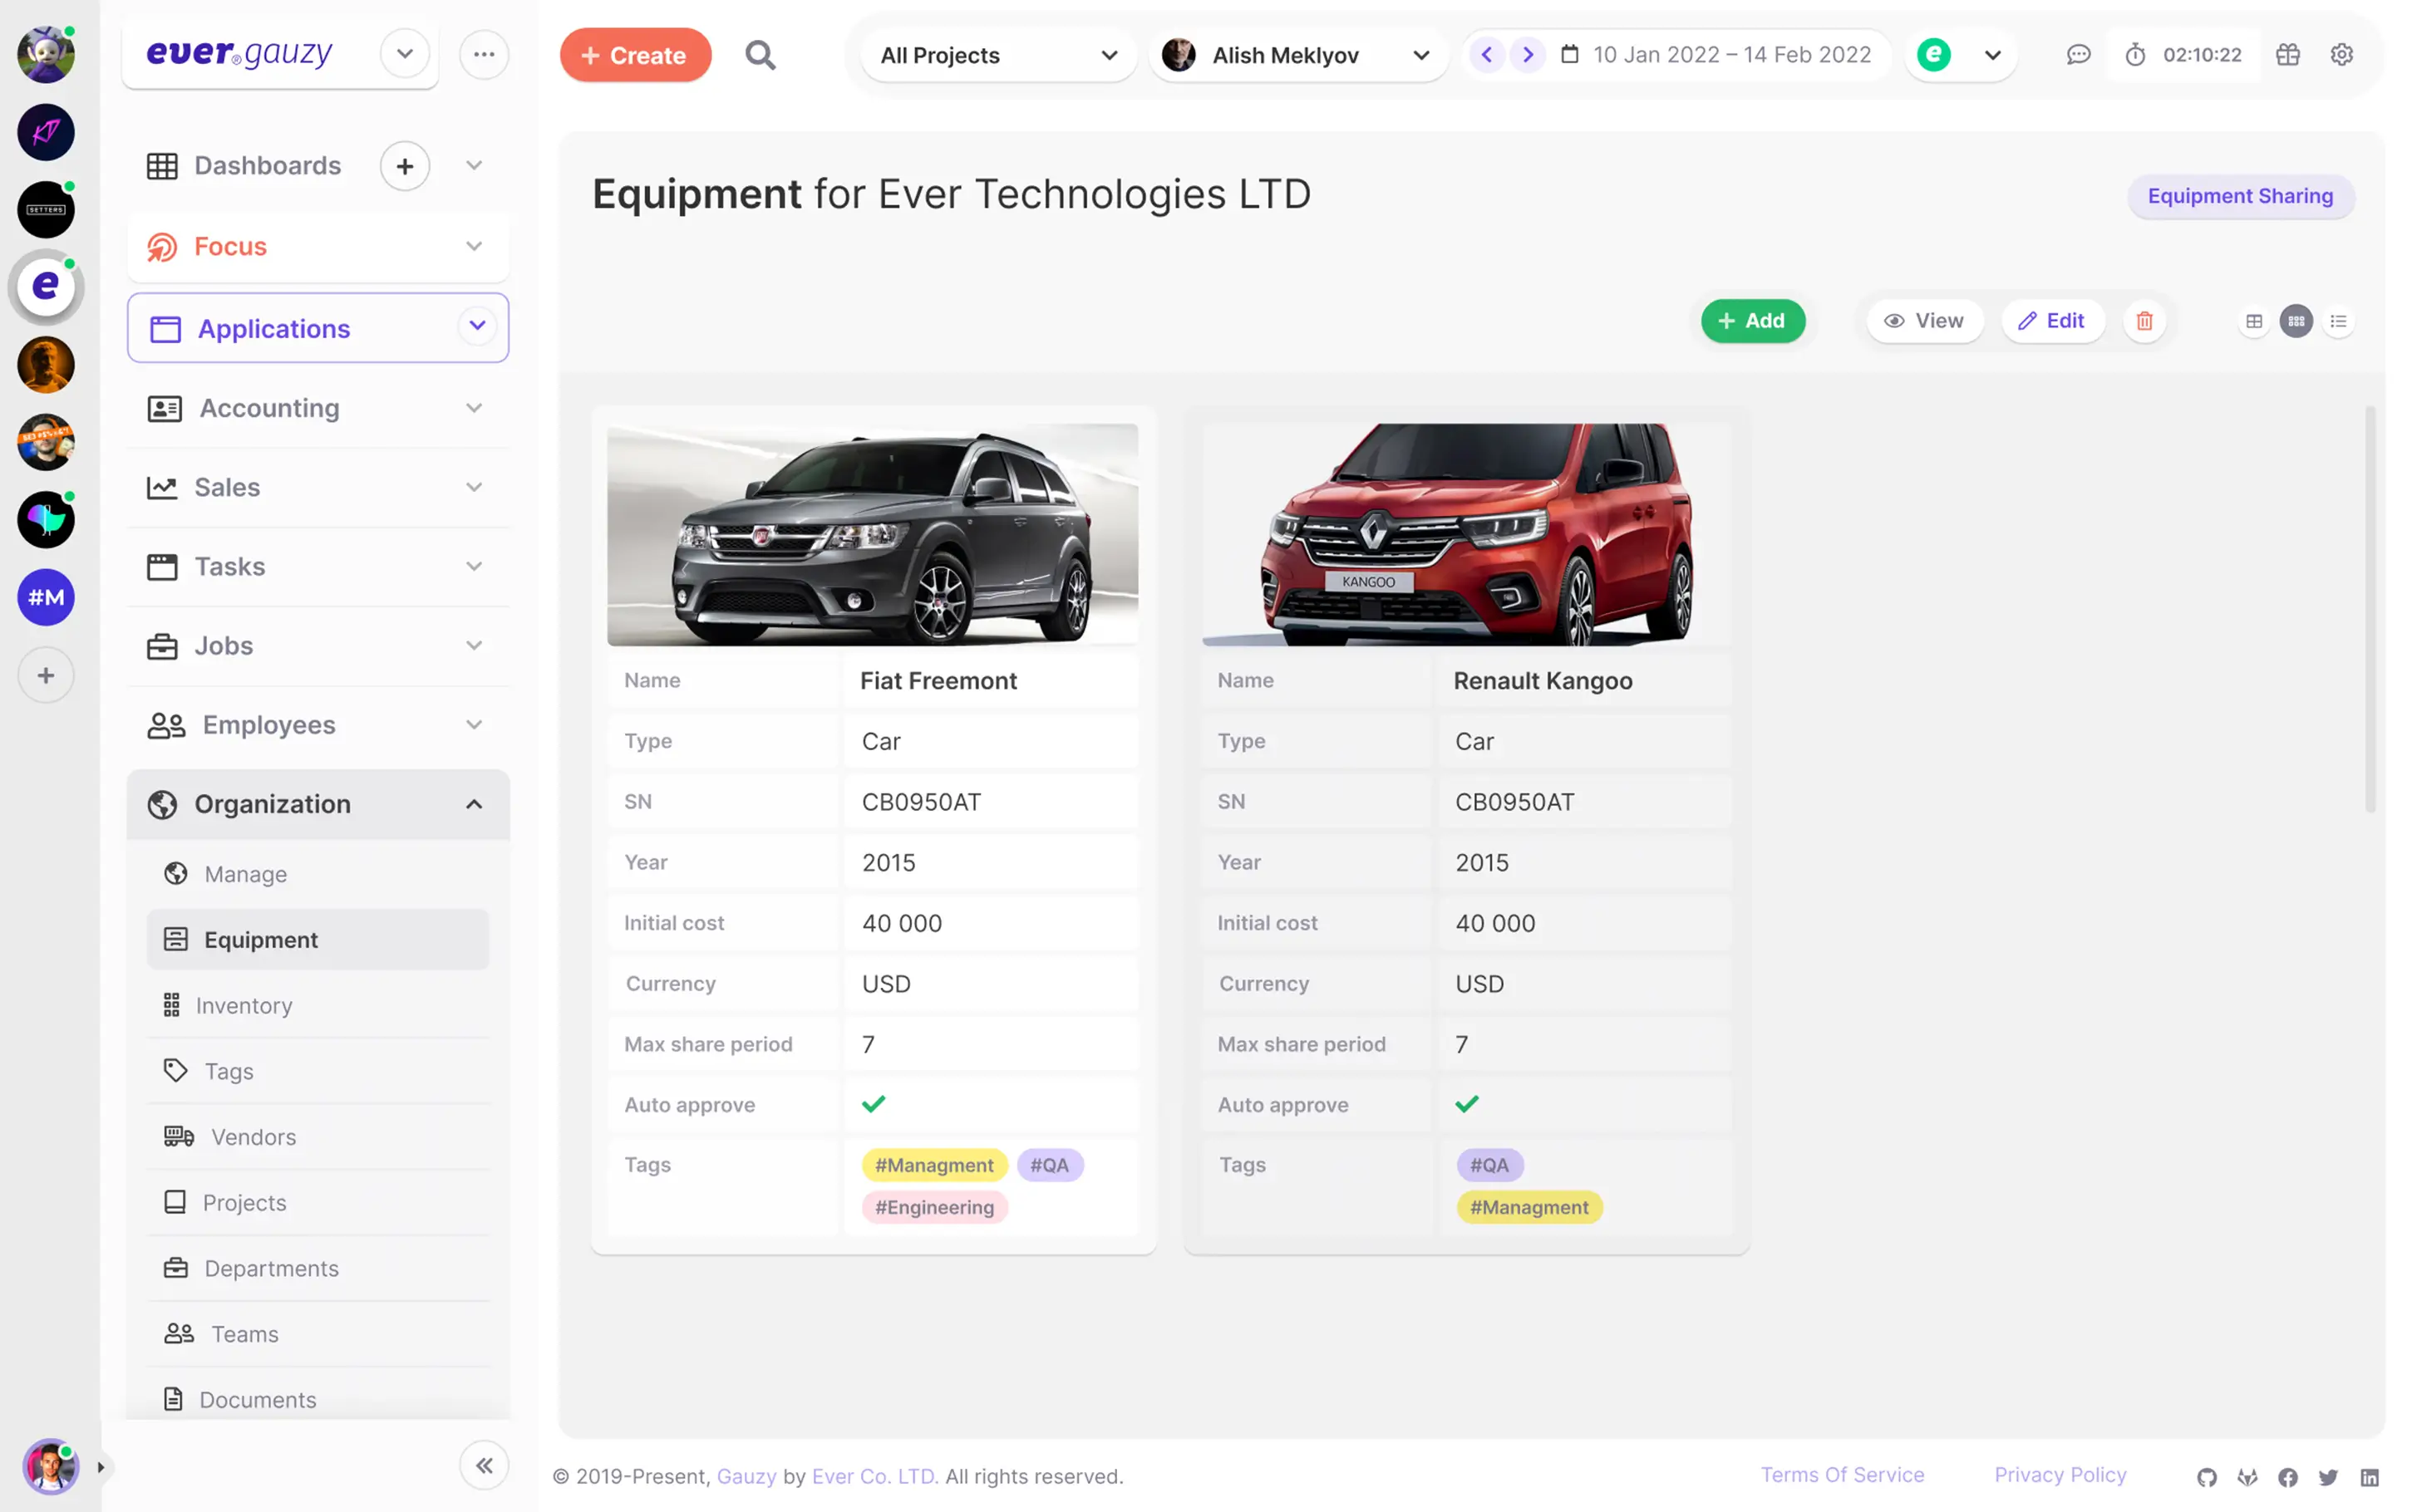Screen dimensions: 2417x1512
Task: Collapse sidebar with double-chevron icon
Action: tap(485, 1466)
